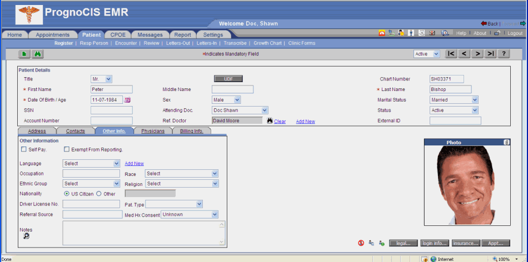Open the Religion dropdown
Image resolution: width=528 pixels, height=262 pixels.
point(182,184)
